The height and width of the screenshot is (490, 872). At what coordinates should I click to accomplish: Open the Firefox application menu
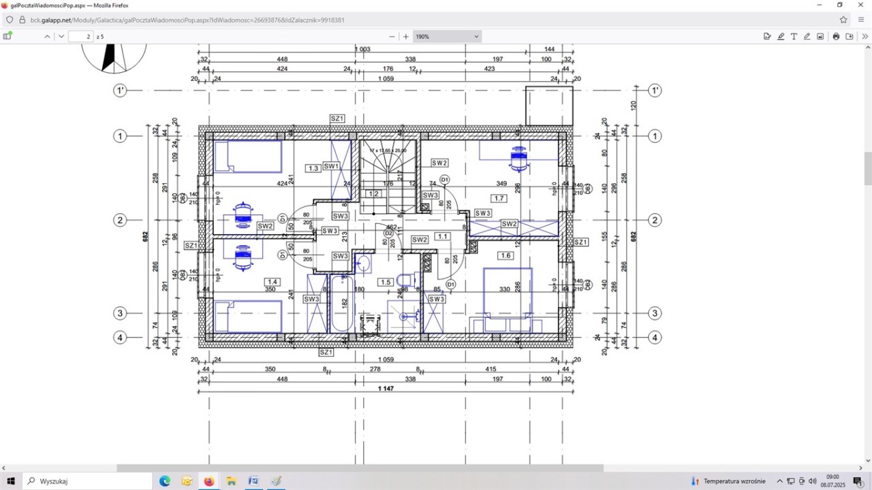(861, 20)
